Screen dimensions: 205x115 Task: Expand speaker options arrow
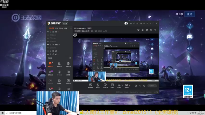130,85
